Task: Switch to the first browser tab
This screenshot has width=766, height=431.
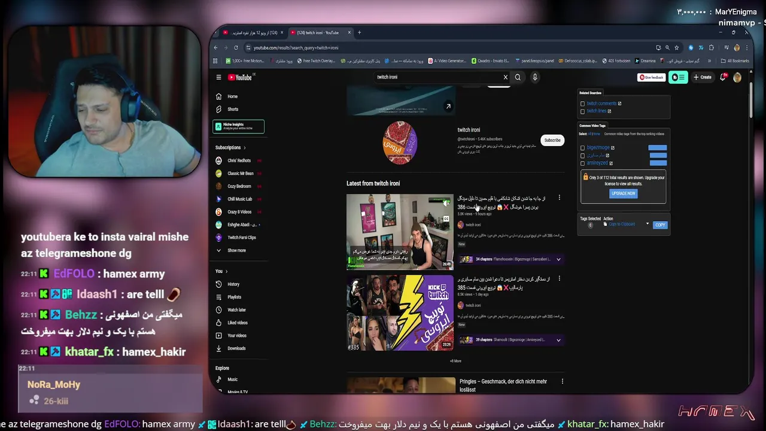Action: coord(253,32)
